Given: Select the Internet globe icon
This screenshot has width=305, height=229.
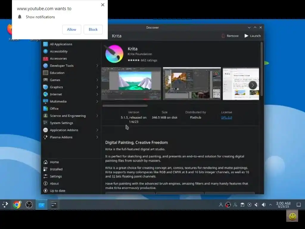Looking at the screenshot, I should tap(46, 94).
